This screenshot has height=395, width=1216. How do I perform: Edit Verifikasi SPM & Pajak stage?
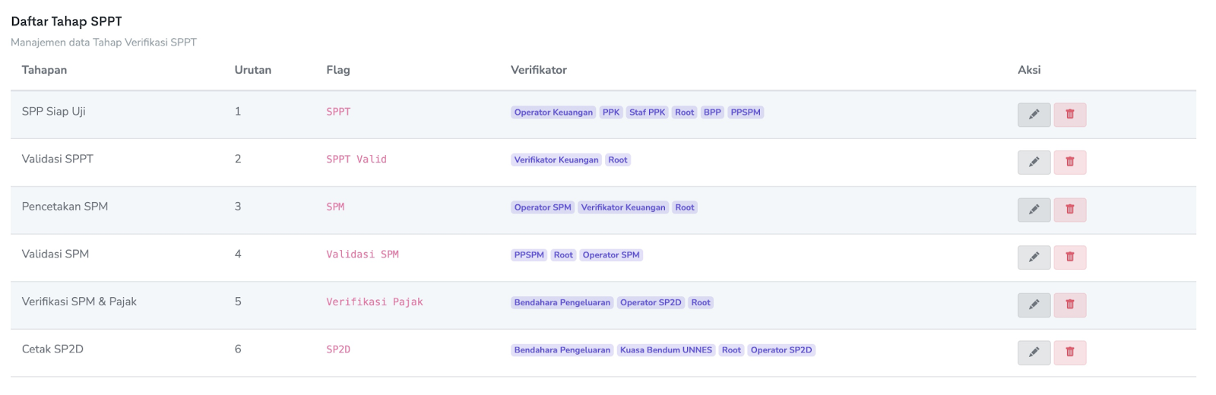[x=1034, y=305]
